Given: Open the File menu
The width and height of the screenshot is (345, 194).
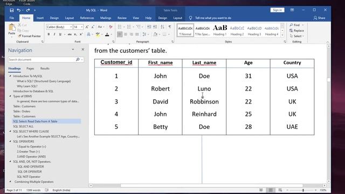Looking at the screenshot, I should [x=12, y=18].
